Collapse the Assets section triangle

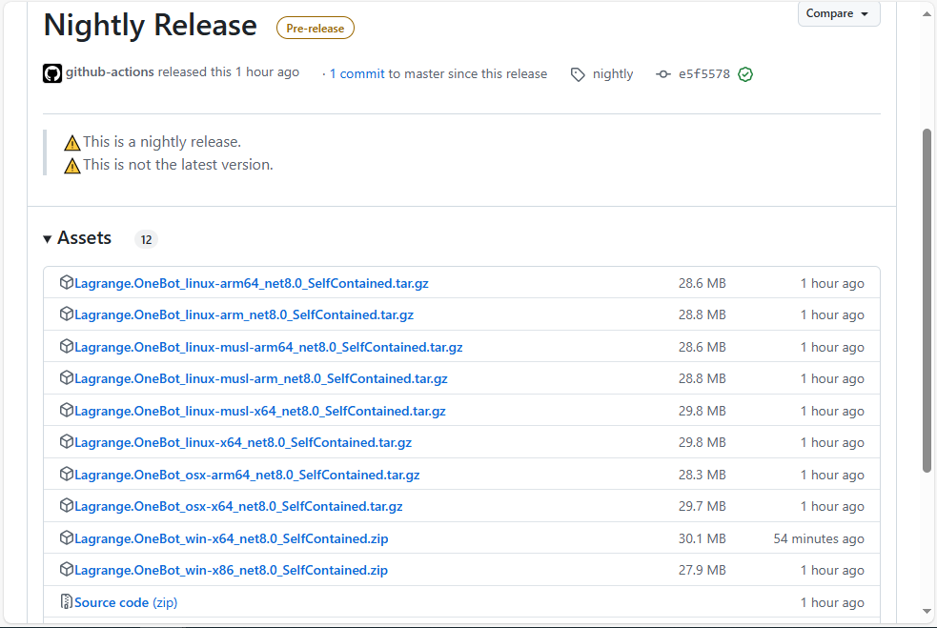tap(48, 239)
